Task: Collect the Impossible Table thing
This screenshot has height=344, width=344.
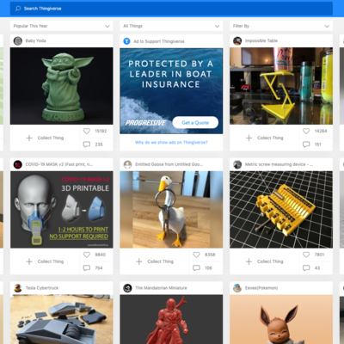Action: [265, 138]
